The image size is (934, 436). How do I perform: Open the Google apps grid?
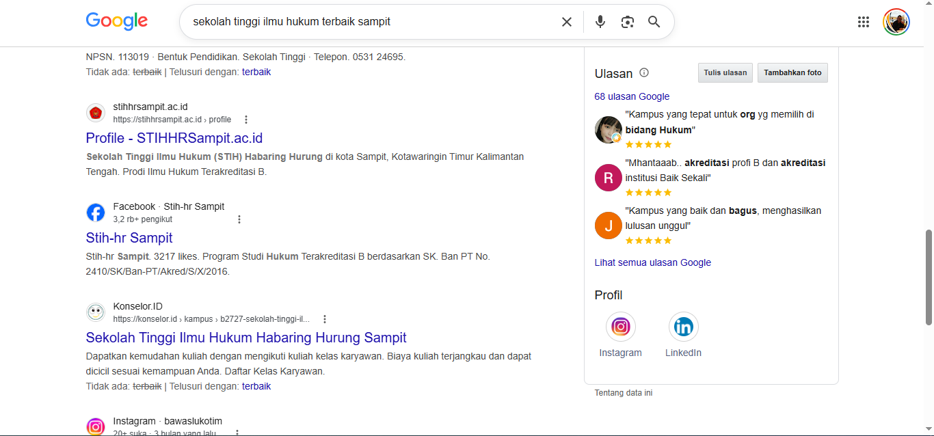[864, 22]
